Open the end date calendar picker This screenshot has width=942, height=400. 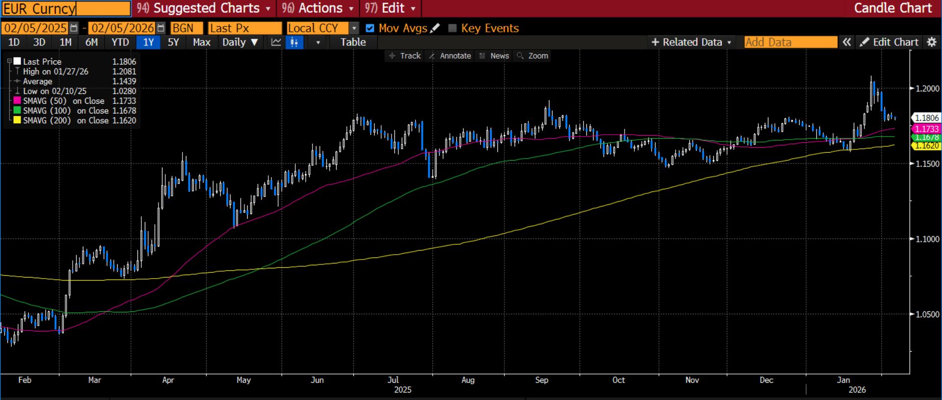[160, 28]
